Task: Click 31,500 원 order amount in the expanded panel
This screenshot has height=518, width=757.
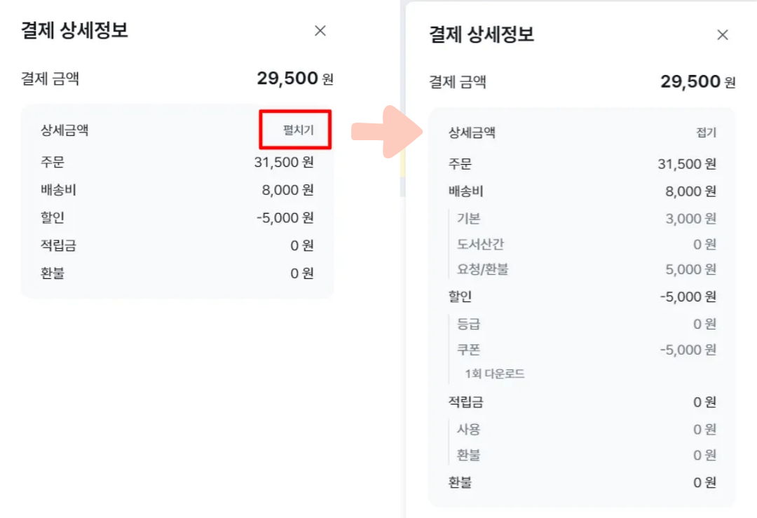Action: [687, 164]
